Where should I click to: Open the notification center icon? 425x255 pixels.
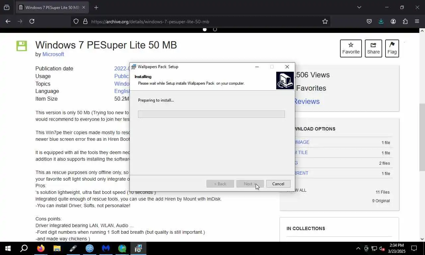click(x=414, y=248)
